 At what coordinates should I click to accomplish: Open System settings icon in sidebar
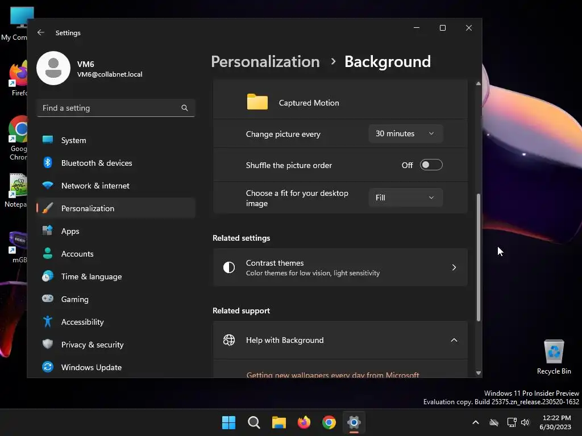point(48,140)
